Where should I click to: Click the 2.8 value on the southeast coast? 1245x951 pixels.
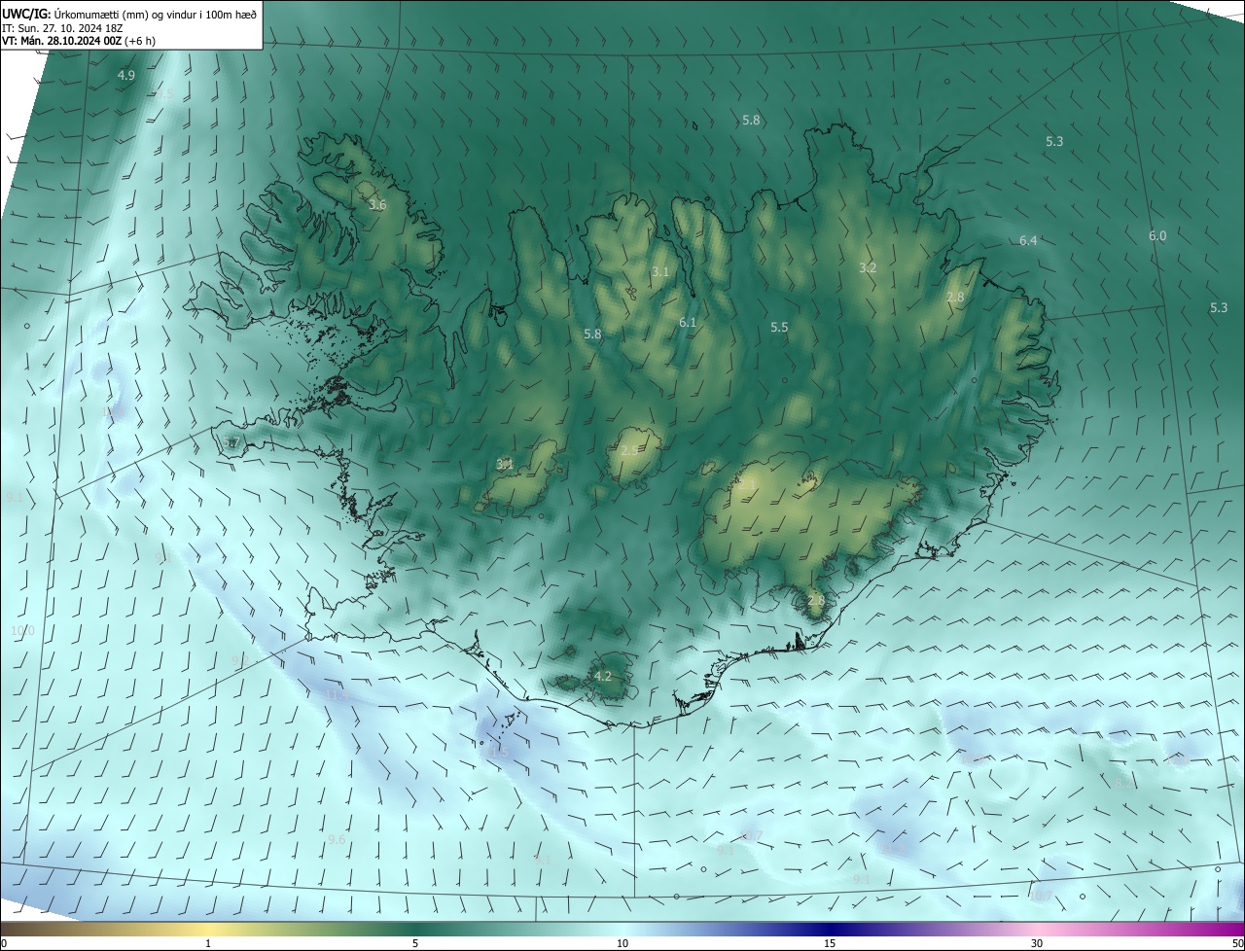[815, 601]
